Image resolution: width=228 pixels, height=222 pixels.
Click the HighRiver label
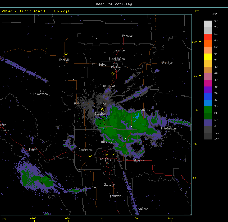114,196
